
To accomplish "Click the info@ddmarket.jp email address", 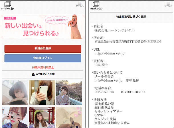I will coord(108,80).
